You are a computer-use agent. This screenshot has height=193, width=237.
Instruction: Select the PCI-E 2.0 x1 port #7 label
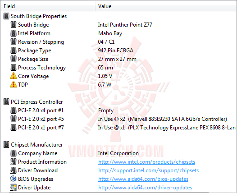coord(41,128)
